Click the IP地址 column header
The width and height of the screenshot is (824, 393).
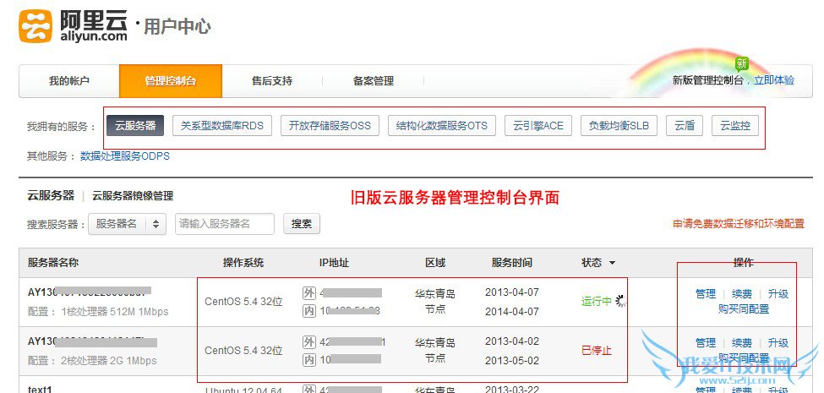tap(334, 262)
